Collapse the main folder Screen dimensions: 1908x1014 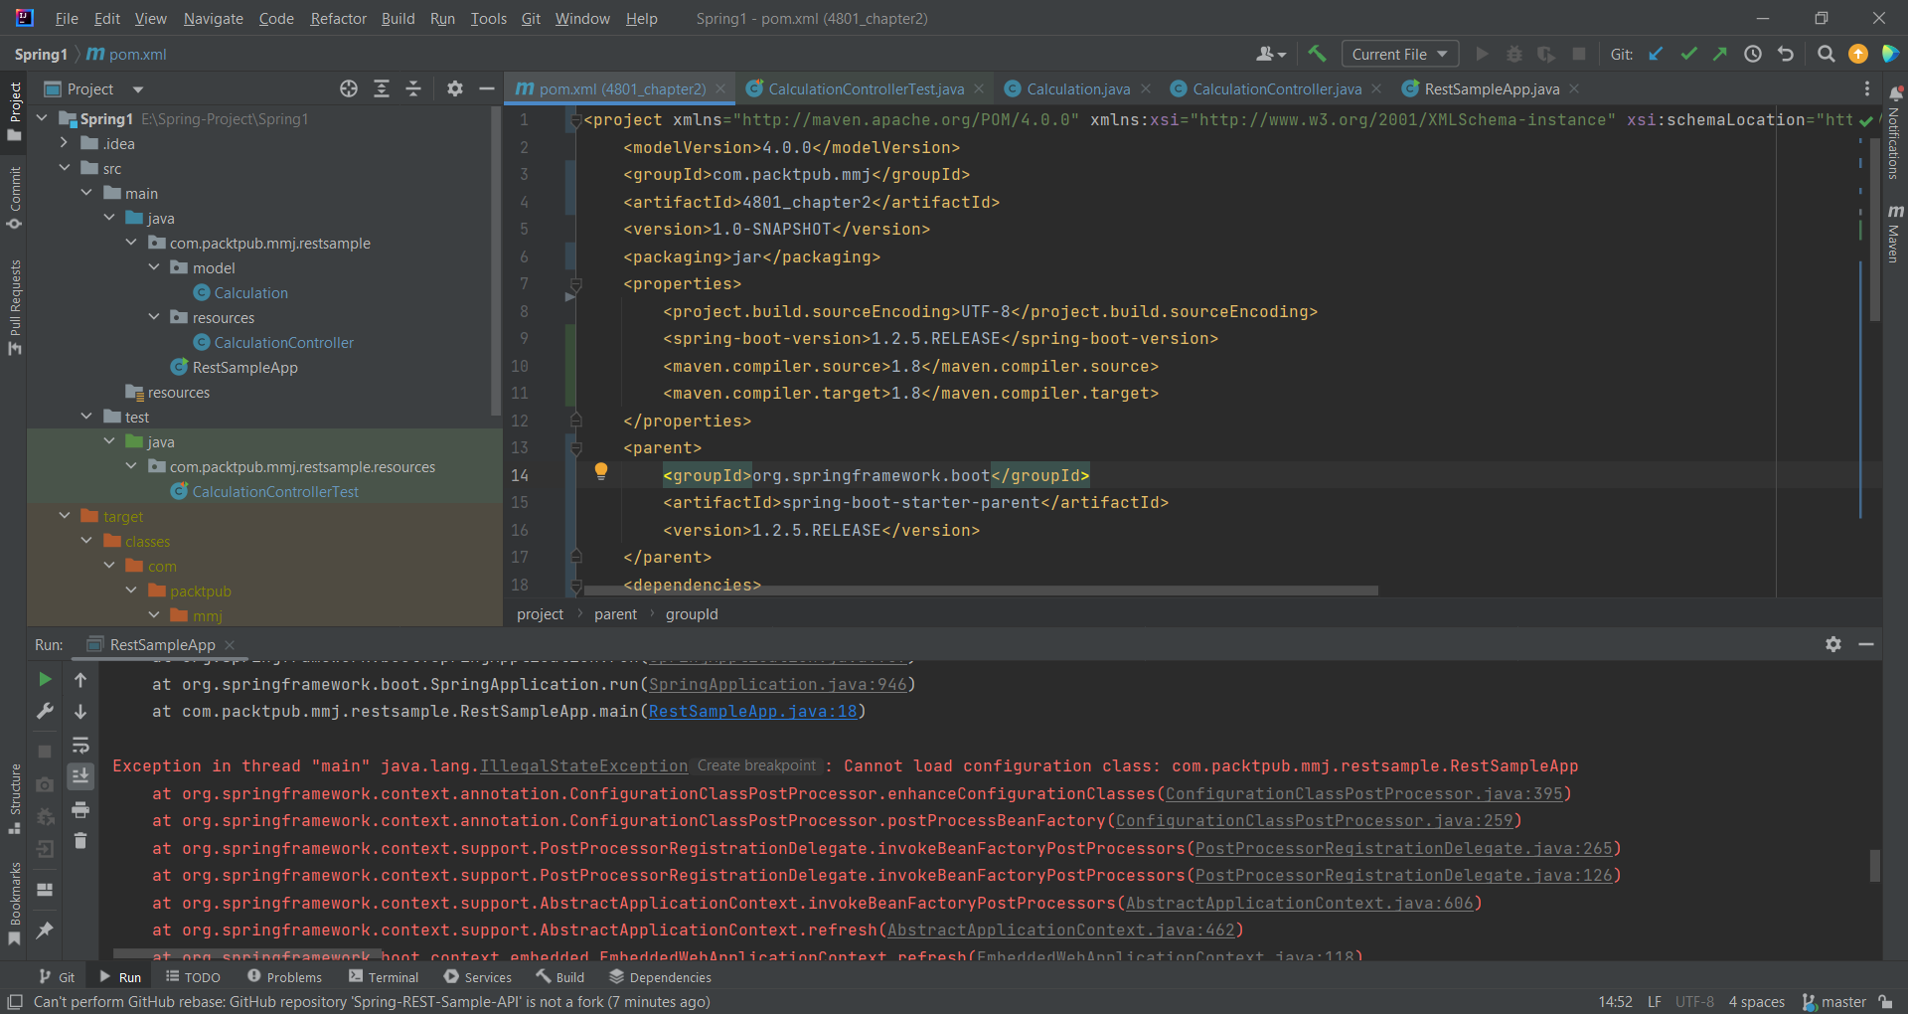[x=86, y=193]
